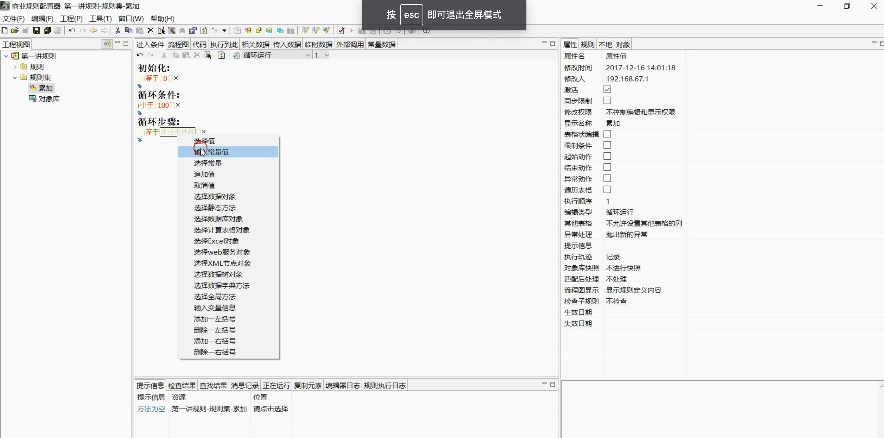Delete the i小于100 loop condition with X
Viewport: 884px width, 438px height.
[x=178, y=105]
